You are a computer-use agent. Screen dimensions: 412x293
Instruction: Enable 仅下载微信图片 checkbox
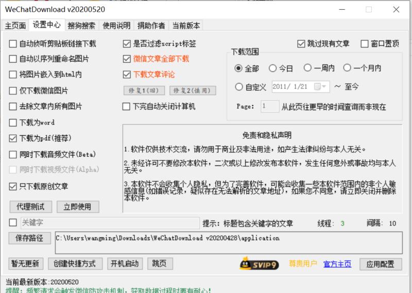[x=12, y=91]
